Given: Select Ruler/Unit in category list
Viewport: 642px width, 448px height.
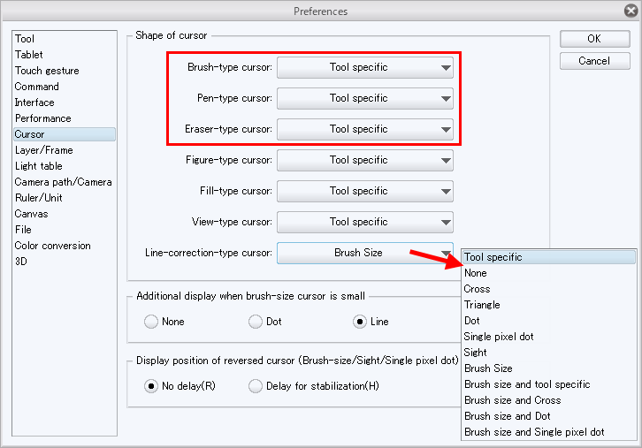Looking at the screenshot, I should (65, 198).
